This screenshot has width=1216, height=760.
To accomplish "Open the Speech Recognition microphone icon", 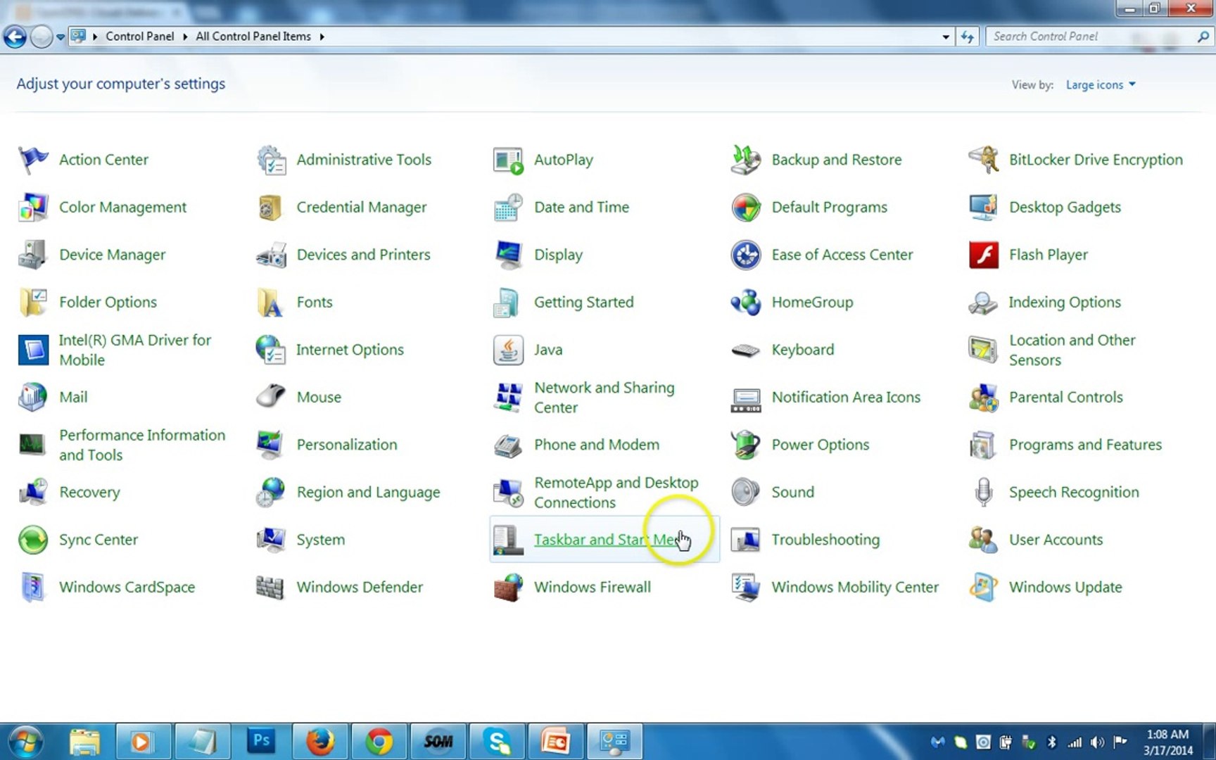I will pos(983,492).
